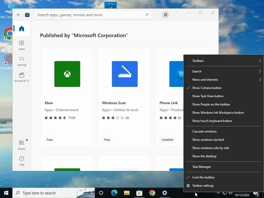Click the taskbar date 10/12/2022
264x198 pixels.
(x=242, y=195)
